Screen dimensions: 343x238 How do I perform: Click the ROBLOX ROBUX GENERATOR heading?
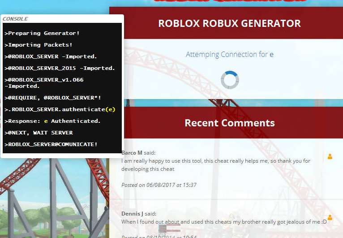coord(229,23)
